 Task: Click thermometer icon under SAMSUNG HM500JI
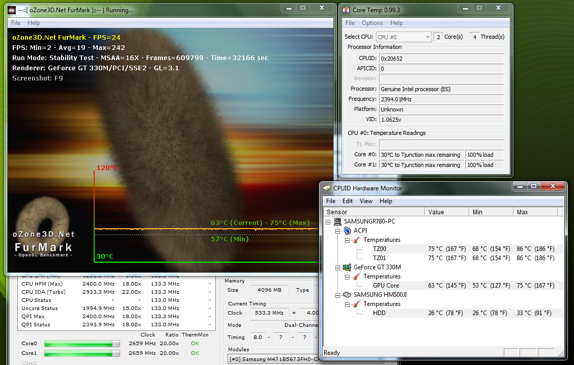(357, 304)
